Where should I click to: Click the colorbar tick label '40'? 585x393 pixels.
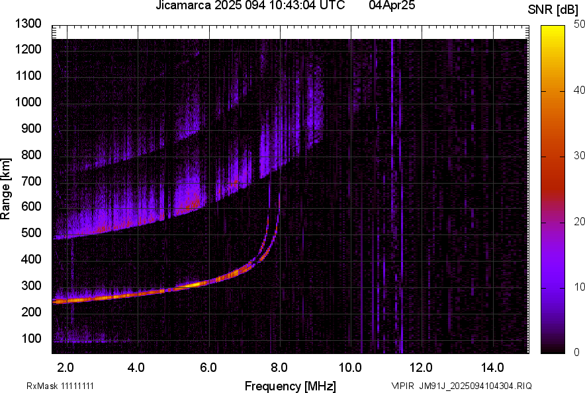click(x=580, y=90)
